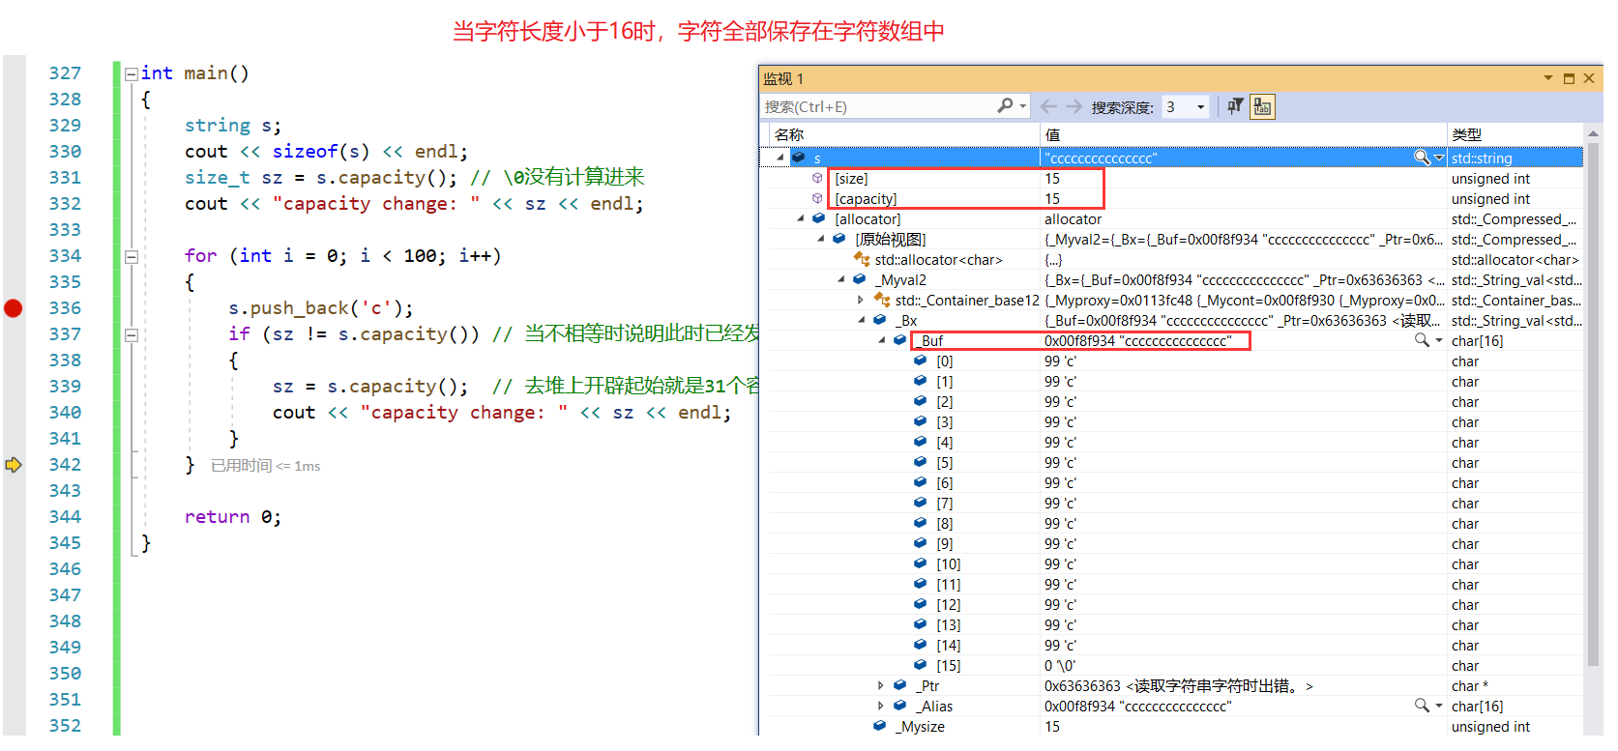Open the search options dropdown arrow
This screenshot has height=751, width=1618.
[1022, 106]
